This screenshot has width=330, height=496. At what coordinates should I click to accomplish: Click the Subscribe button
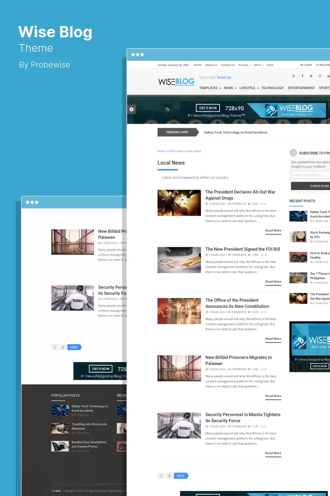[310, 186]
